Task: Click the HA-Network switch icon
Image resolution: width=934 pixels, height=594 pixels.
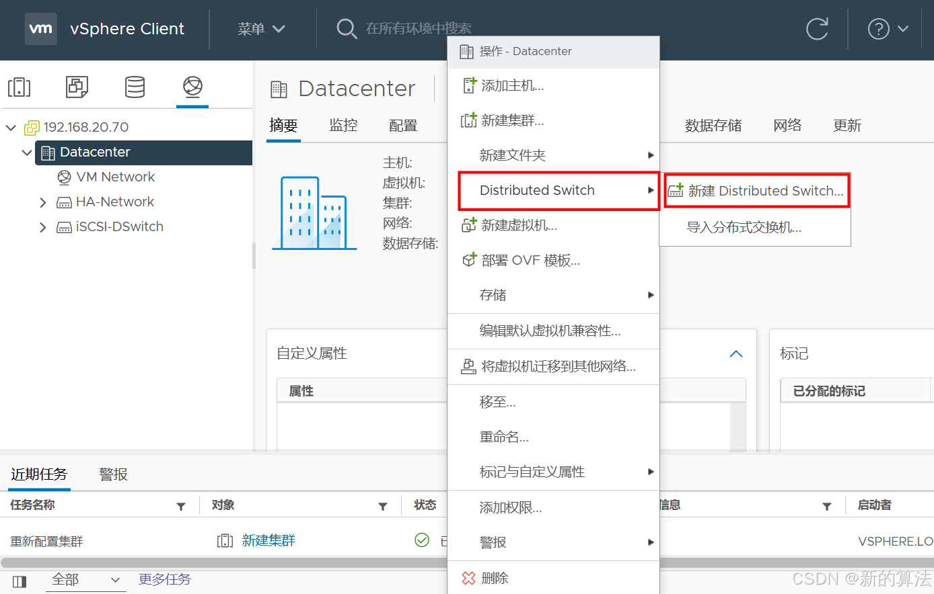Action: pyautogui.click(x=64, y=202)
